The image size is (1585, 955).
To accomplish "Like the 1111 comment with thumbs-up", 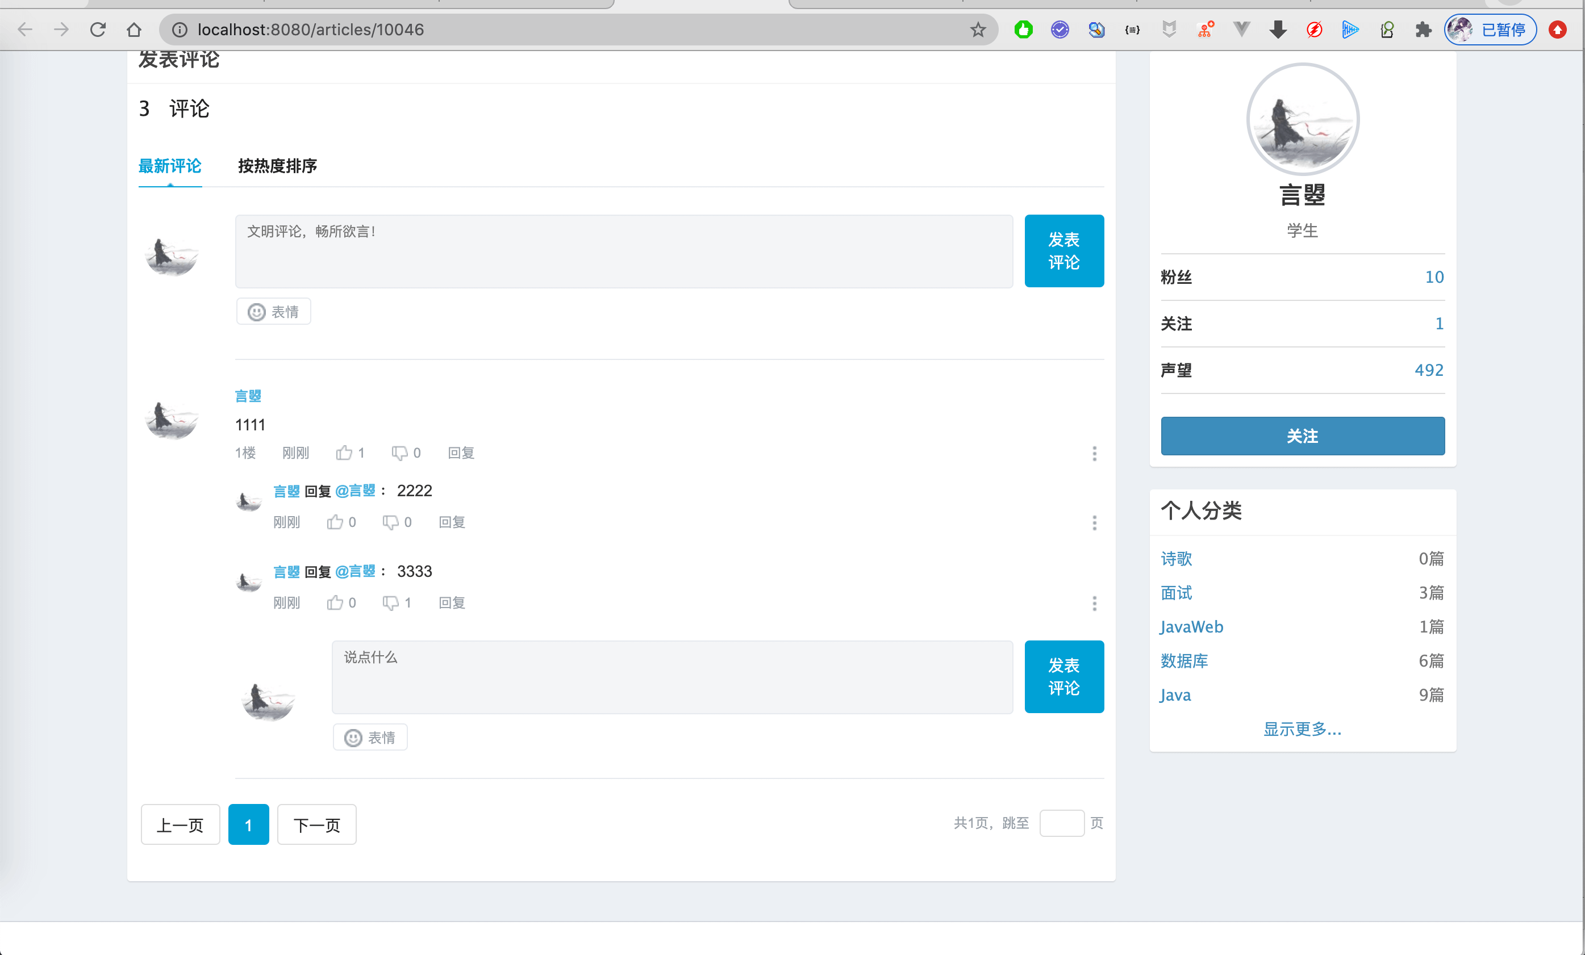I will (344, 453).
